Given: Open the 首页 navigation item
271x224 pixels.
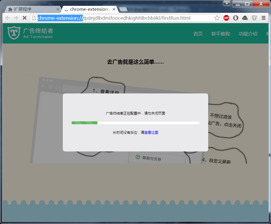Looking at the screenshot, I should pos(198,34).
